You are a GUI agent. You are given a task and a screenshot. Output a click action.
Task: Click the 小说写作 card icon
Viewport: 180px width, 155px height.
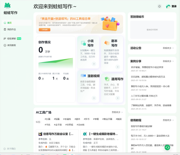click(x=82, y=42)
